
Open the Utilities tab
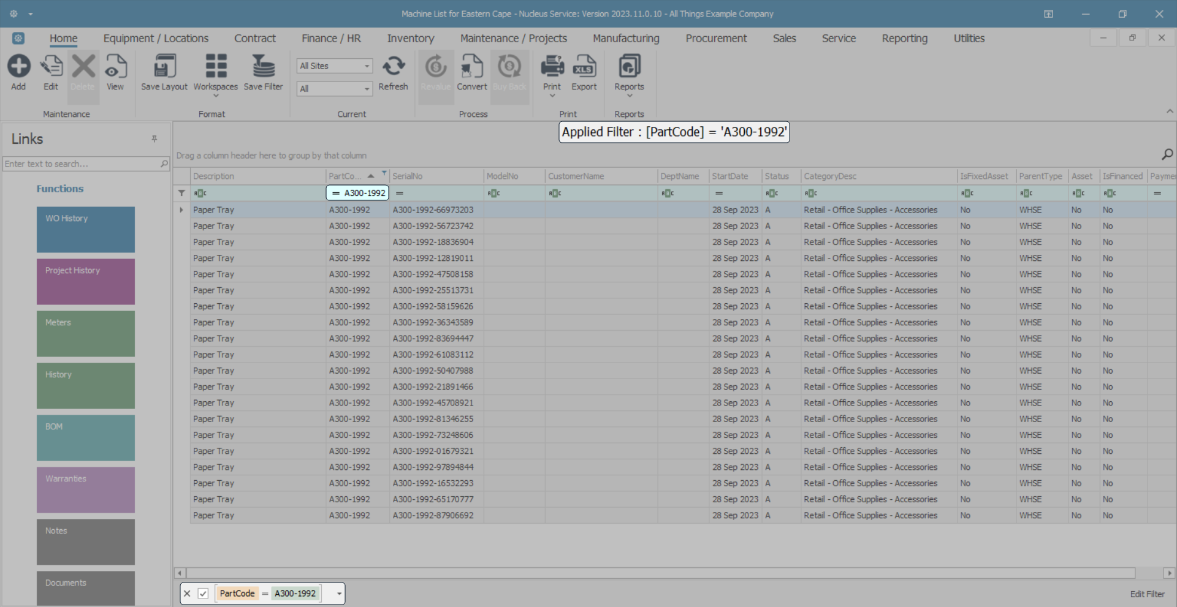coord(969,39)
